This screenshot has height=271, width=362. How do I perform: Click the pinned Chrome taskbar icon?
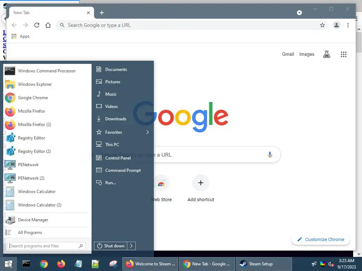point(43,264)
